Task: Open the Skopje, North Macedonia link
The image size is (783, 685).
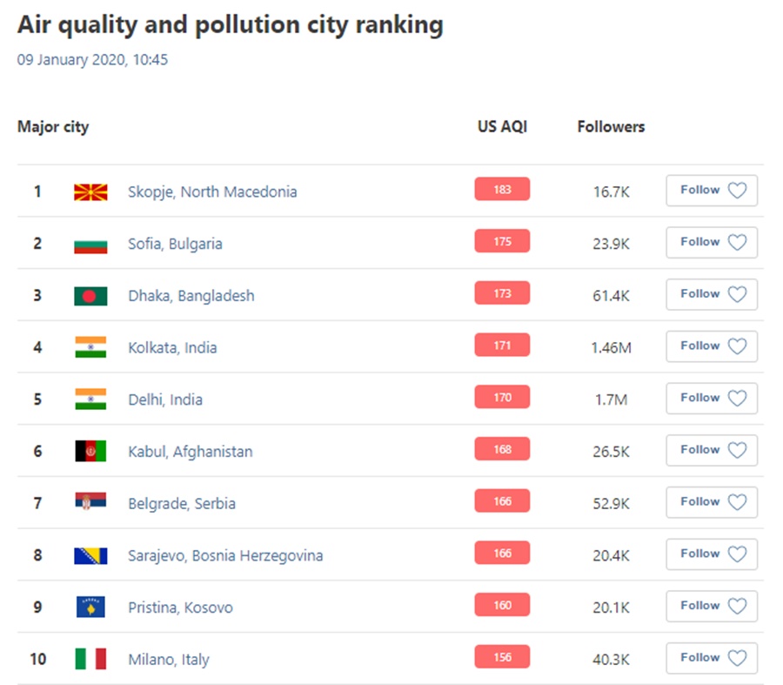Action: 212,191
